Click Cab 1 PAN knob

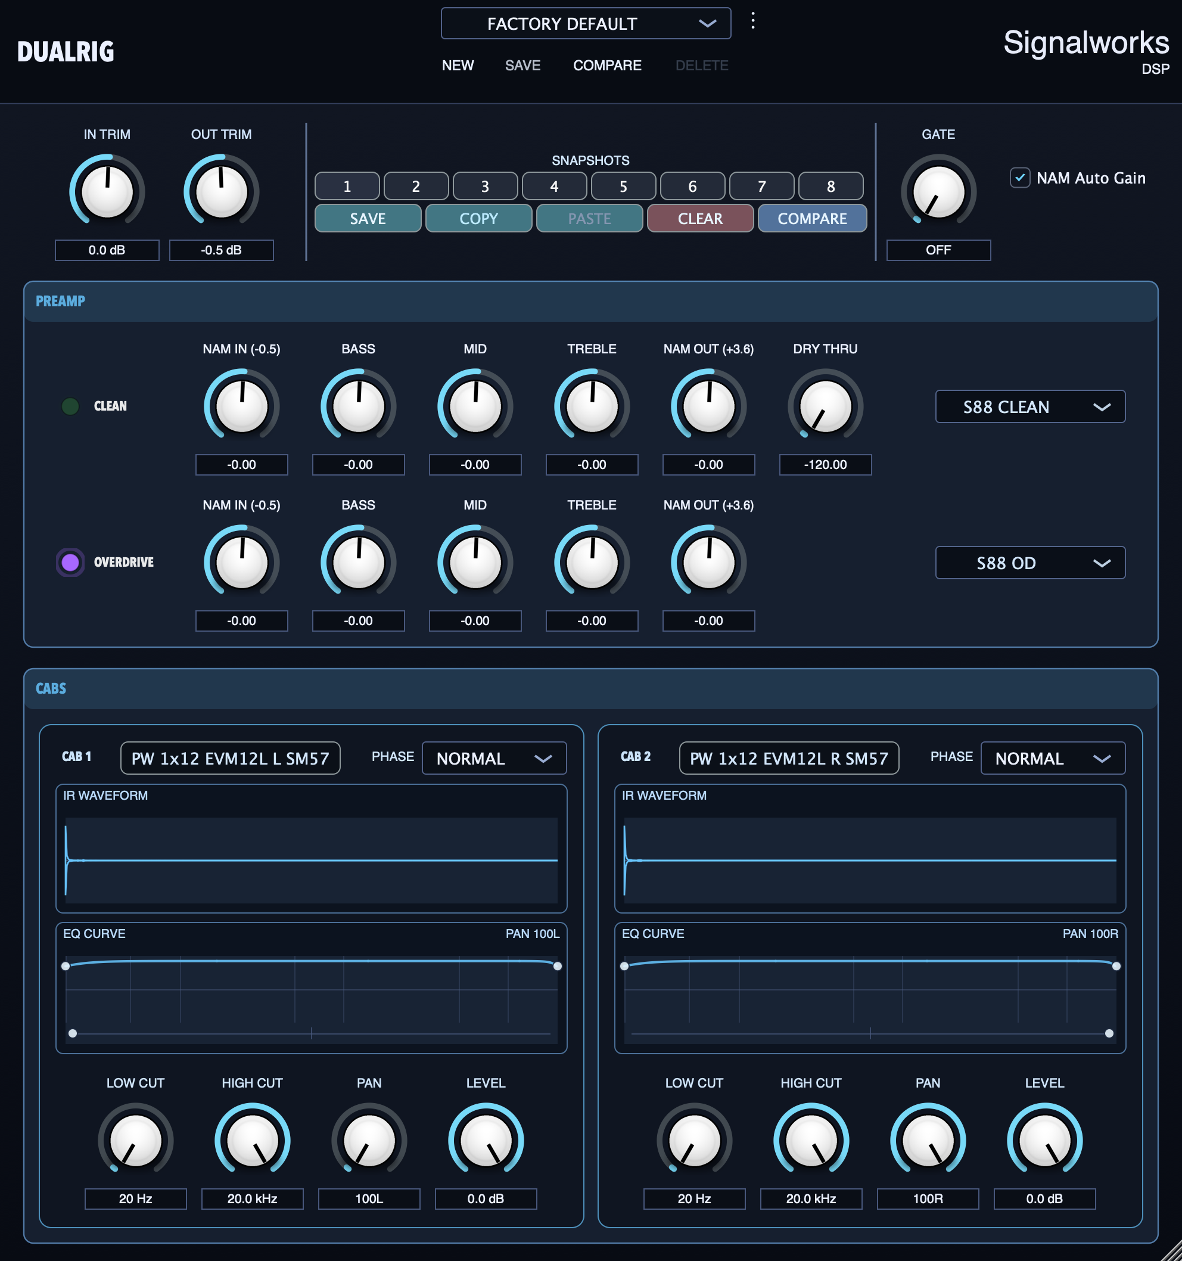click(x=369, y=1141)
